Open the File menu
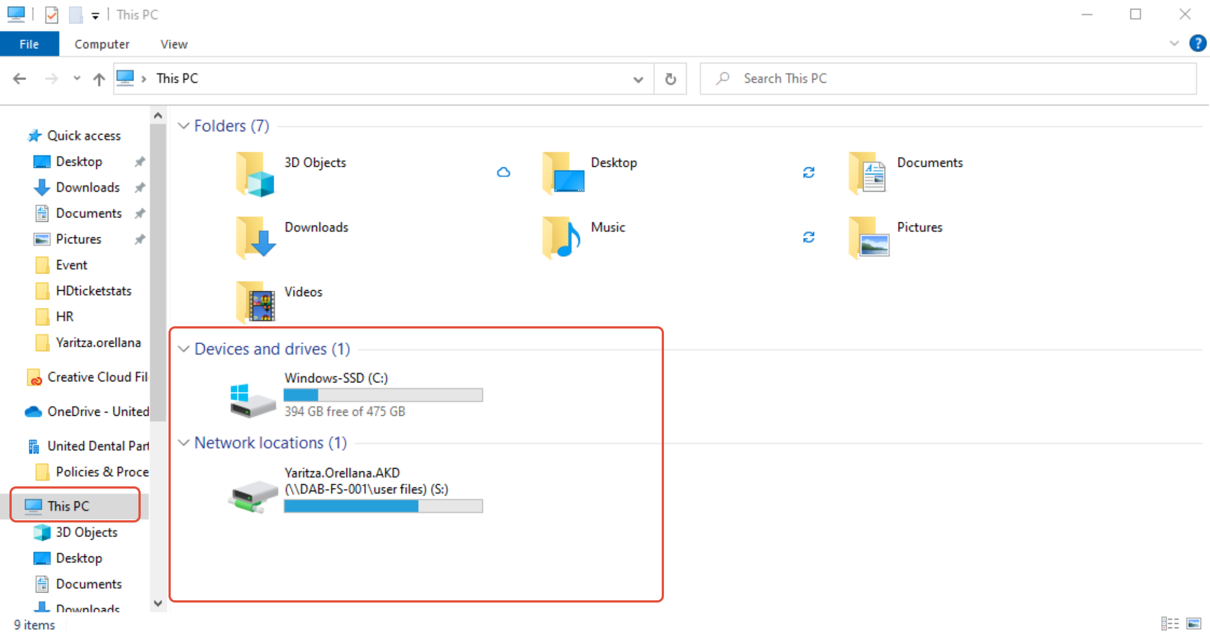This screenshot has width=1210, height=637. pos(29,44)
